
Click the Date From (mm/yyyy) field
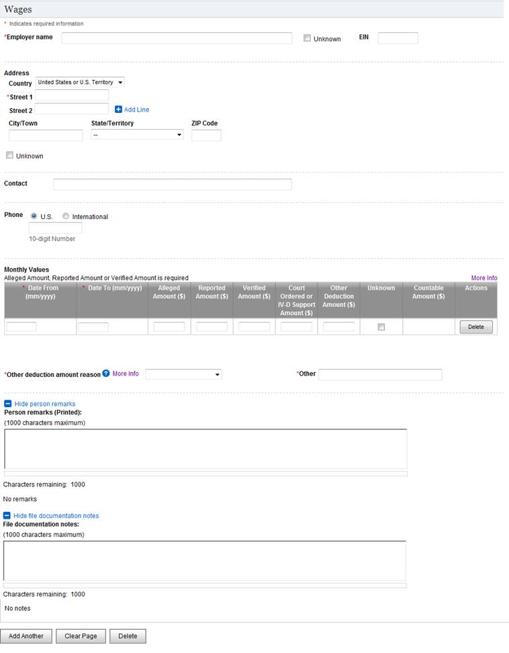click(21, 327)
